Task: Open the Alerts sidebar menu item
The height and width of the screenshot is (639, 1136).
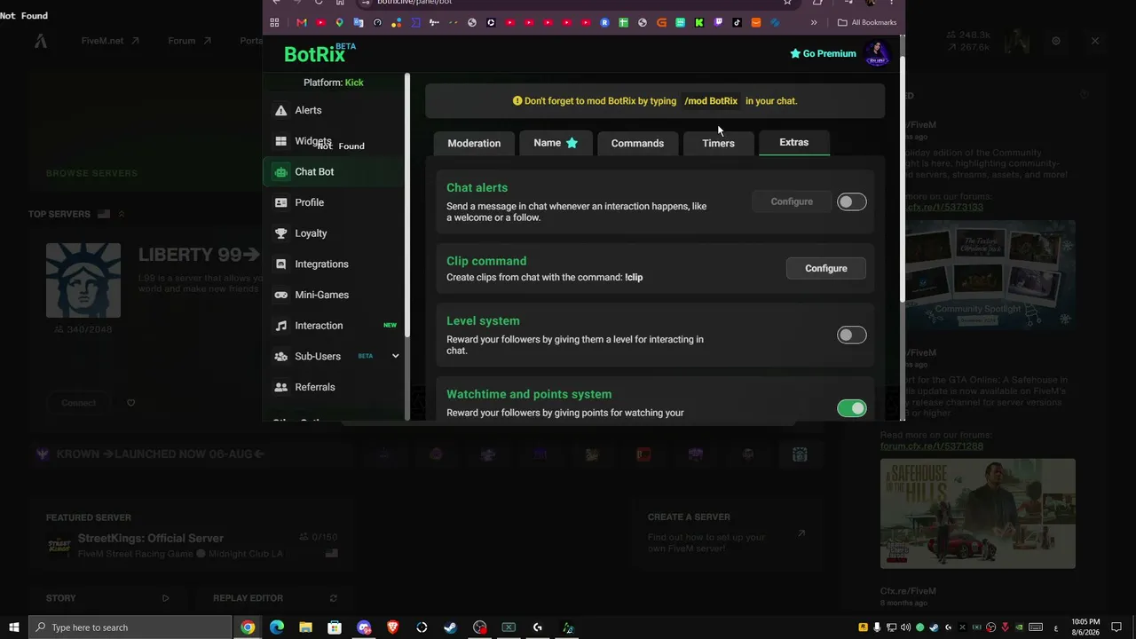Action: coord(335,110)
